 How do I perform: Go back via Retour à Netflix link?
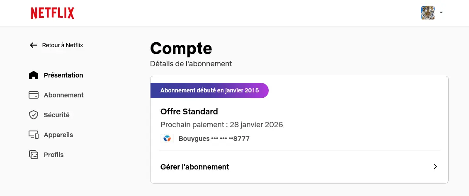63,45
